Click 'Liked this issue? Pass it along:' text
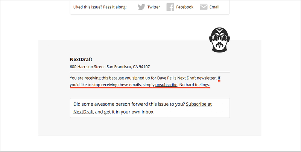The width and height of the screenshot is (301, 152). click(x=100, y=7)
